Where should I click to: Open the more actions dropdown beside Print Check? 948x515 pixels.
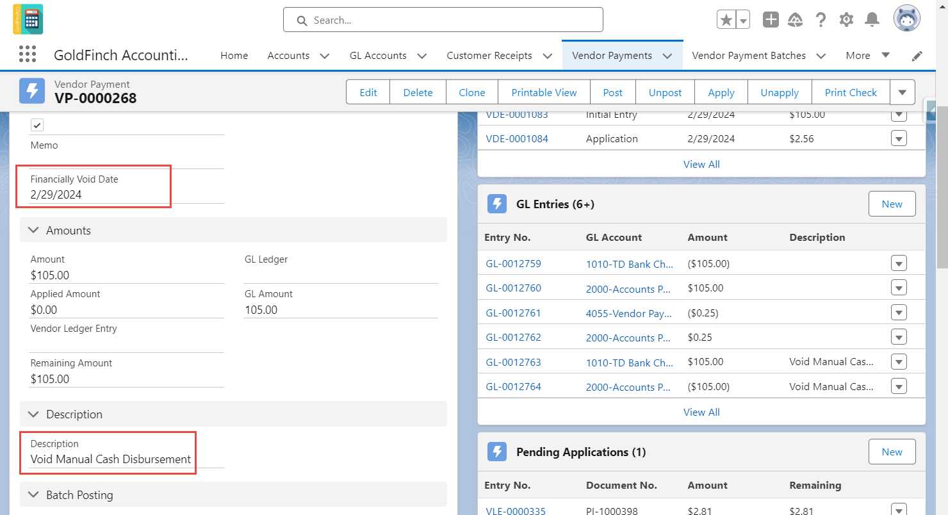point(903,92)
